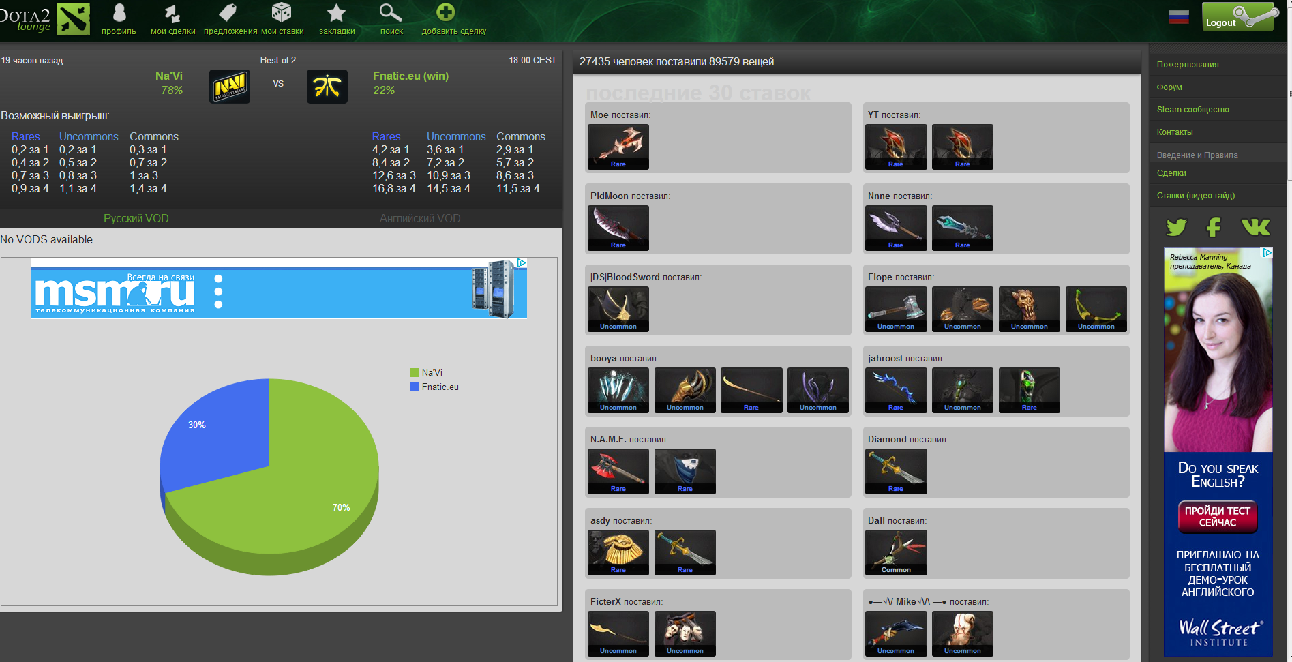
Task: Click jahroost's rare blue bow item
Action: tap(896, 390)
